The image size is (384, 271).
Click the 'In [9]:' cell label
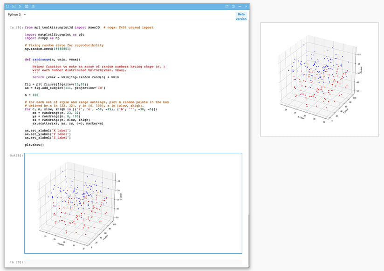16,262
